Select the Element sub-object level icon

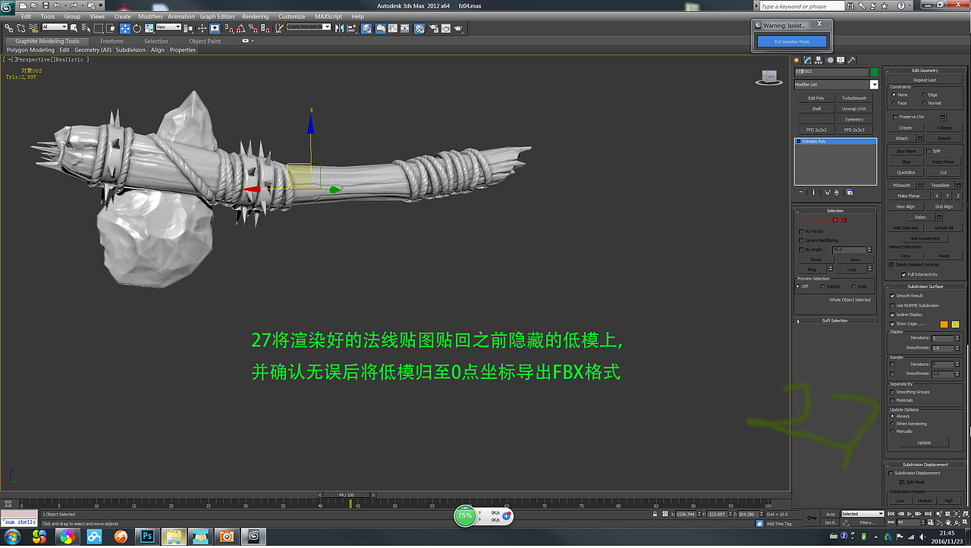(844, 221)
